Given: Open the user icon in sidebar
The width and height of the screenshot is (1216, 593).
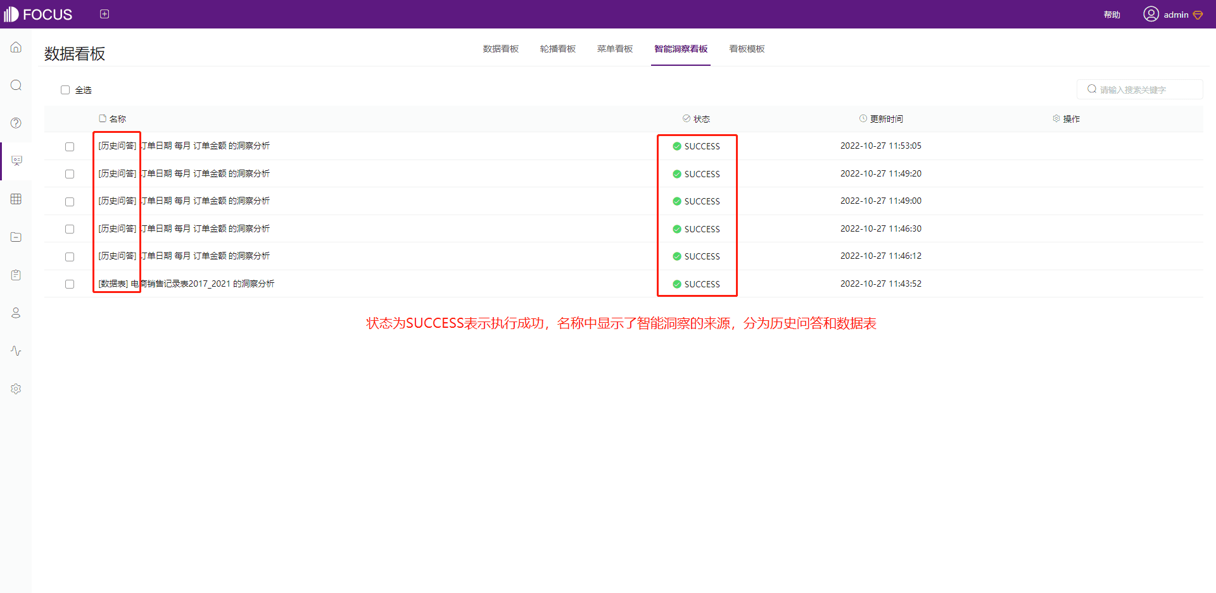Looking at the screenshot, I should click(x=16, y=313).
